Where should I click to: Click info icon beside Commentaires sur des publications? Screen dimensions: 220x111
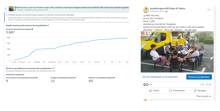(37, 78)
